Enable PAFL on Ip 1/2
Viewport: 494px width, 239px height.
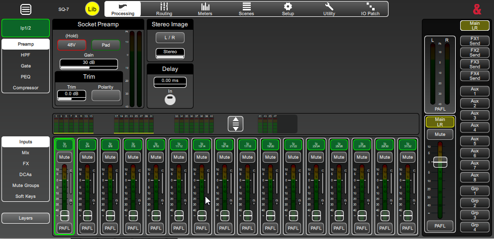click(64, 228)
